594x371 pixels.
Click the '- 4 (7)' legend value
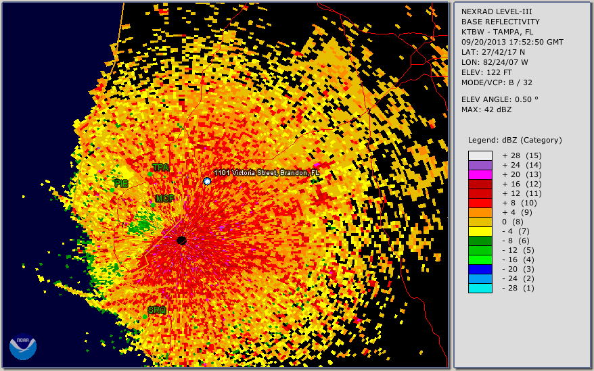pos(518,231)
